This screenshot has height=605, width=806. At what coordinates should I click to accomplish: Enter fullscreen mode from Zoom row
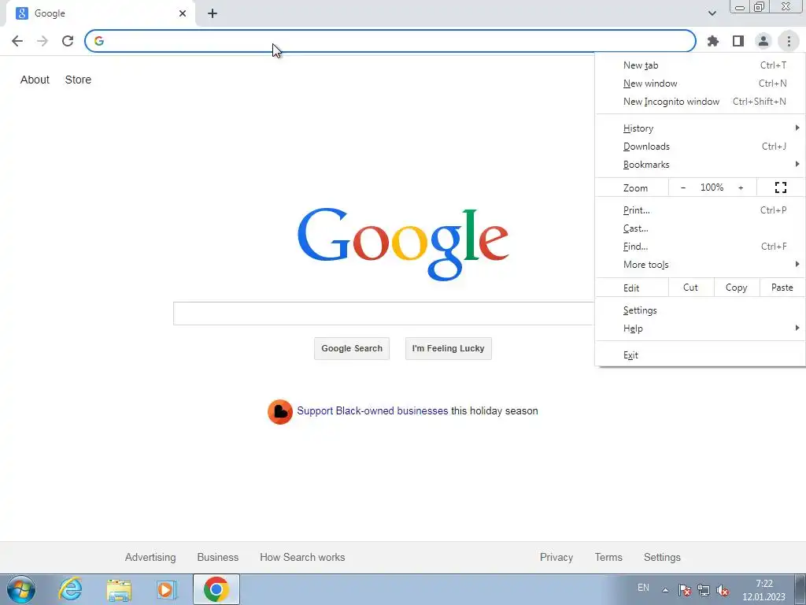click(x=780, y=187)
